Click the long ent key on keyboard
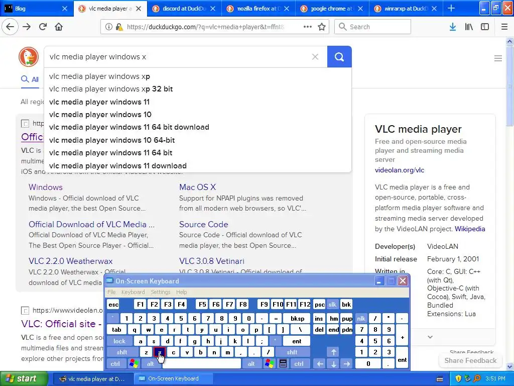 (x=297, y=341)
